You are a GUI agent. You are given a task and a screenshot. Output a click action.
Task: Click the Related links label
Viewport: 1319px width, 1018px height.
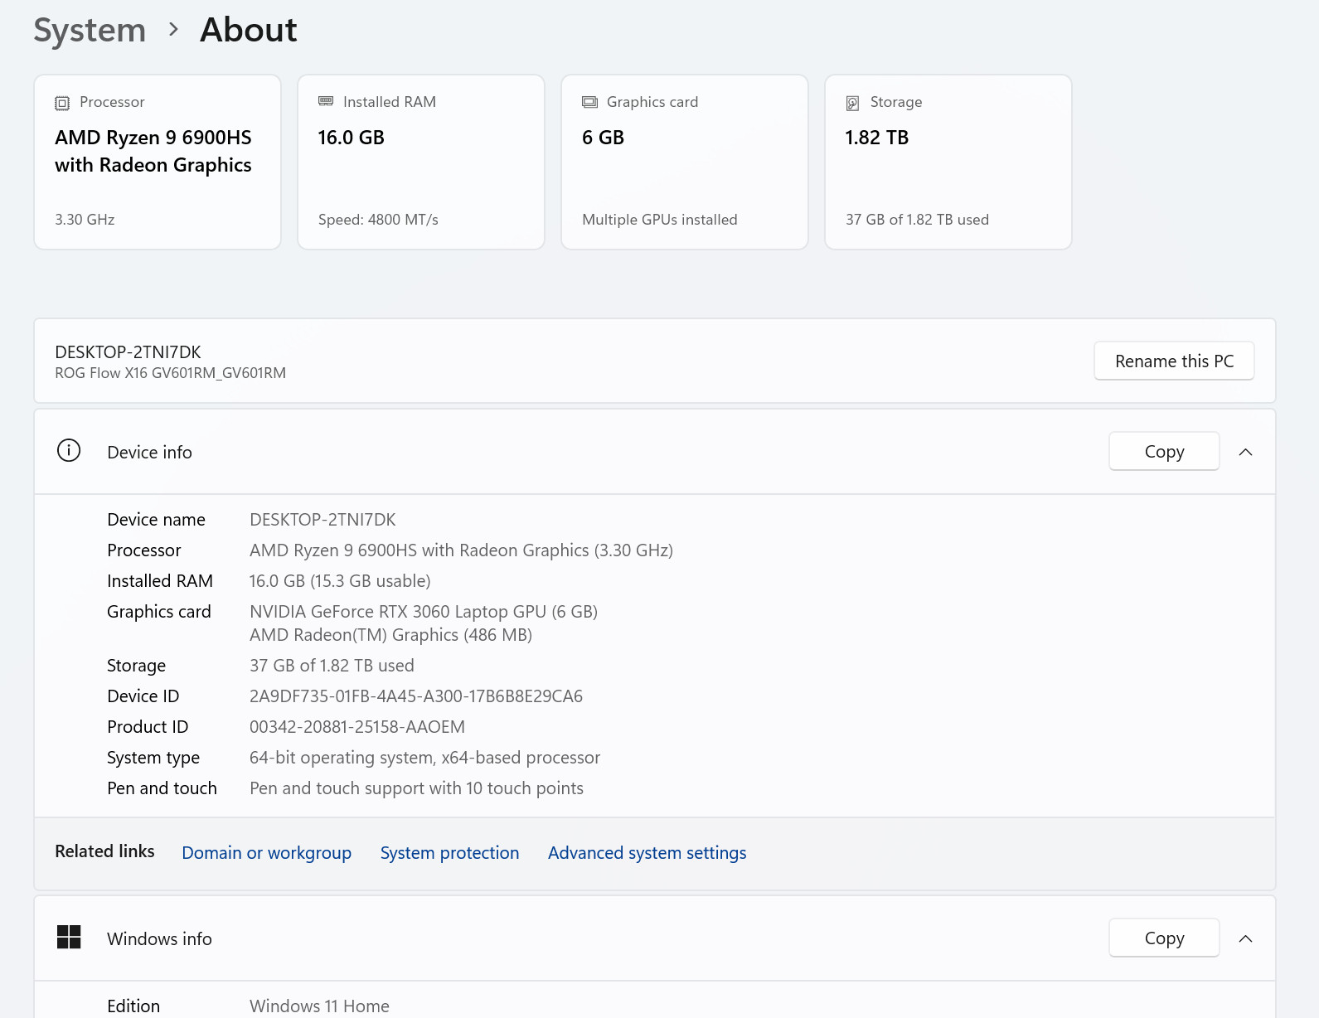point(104,851)
